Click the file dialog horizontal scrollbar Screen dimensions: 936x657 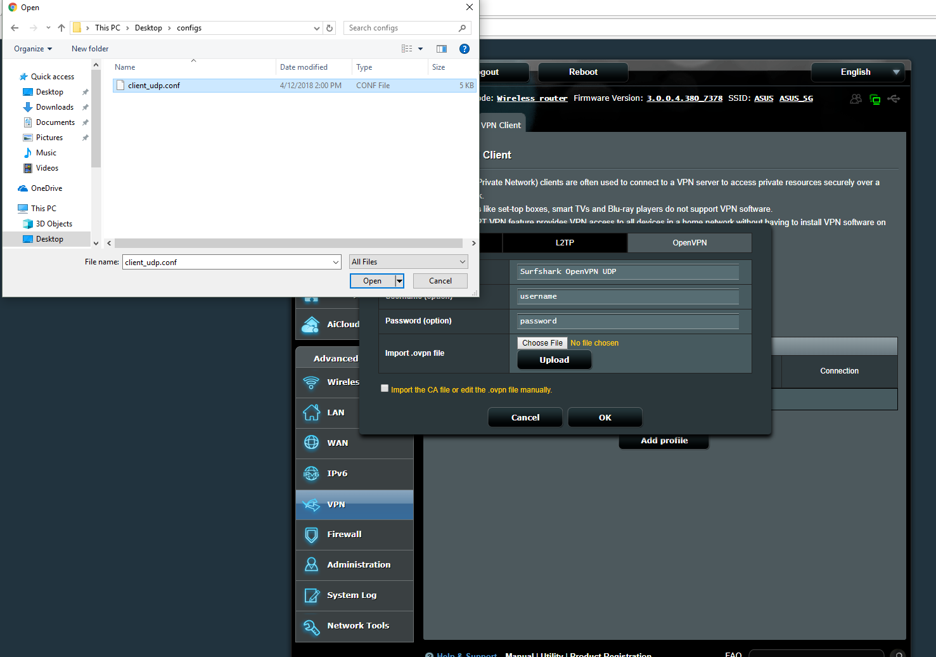[x=288, y=244]
